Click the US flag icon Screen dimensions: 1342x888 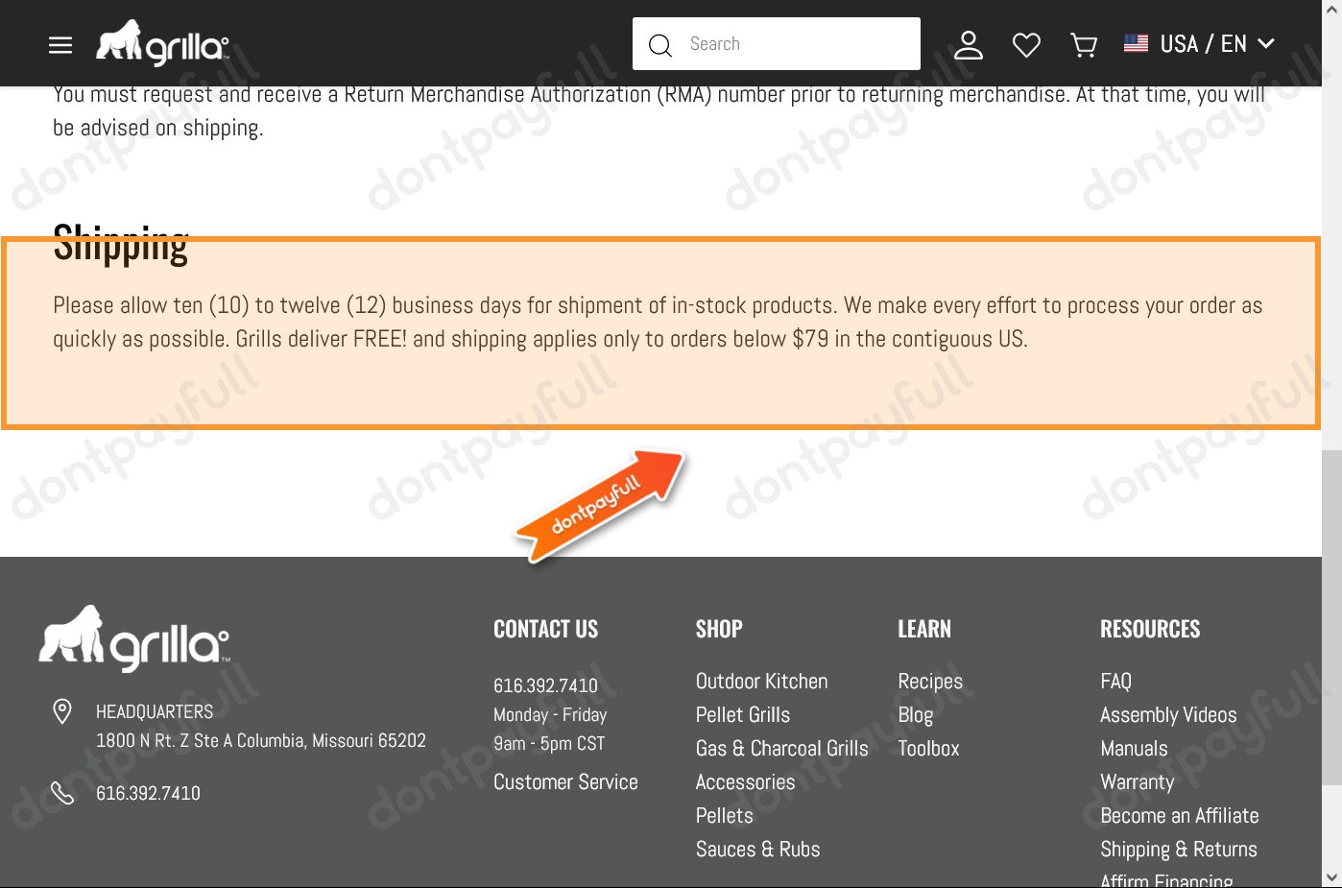pos(1136,42)
